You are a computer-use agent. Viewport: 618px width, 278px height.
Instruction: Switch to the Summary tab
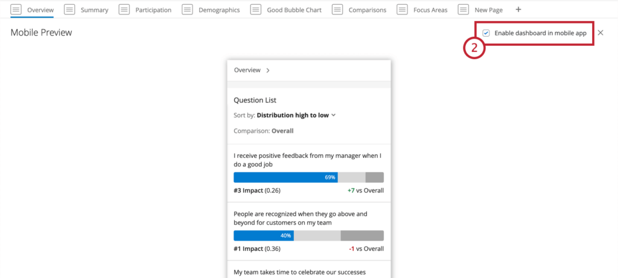tap(94, 10)
